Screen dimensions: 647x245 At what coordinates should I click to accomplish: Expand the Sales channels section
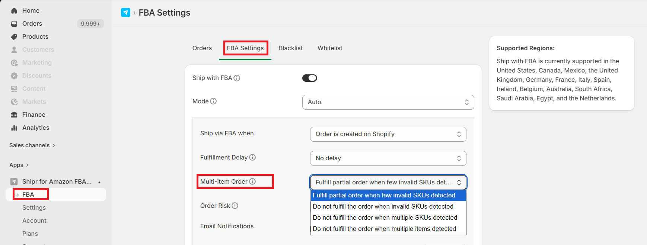tap(32, 145)
